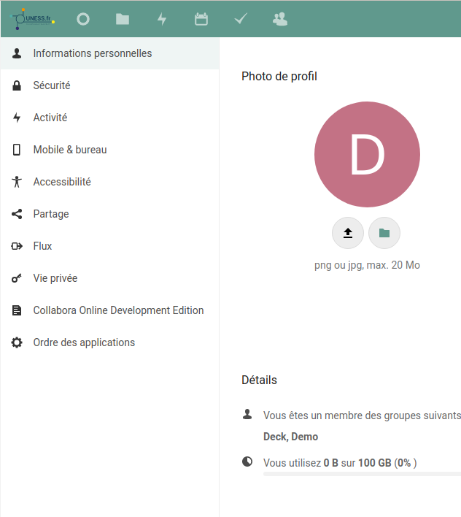The width and height of the screenshot is (461, 517).
Task: Open Mobile & bureau settings
Action: click(x=70, y=150)
